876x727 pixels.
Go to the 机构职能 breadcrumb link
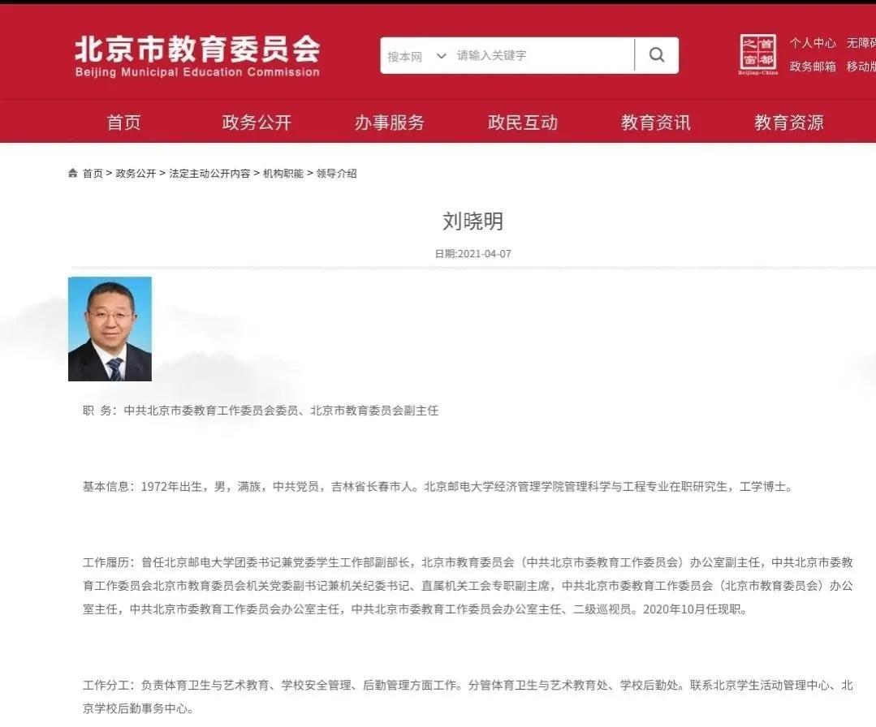tap(283, 174)
